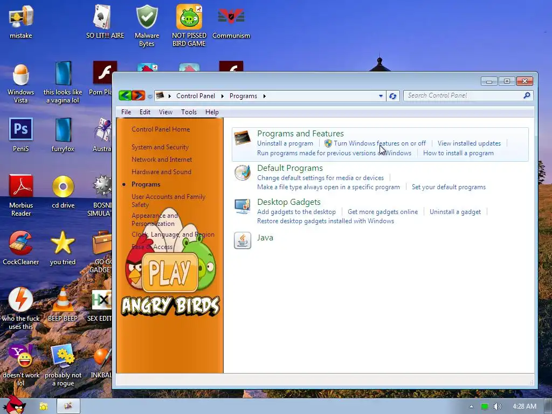Image resolution: width=552 pixels, height=414 pixels.
Task: Open the CockCleaner desktop icon
Action: pyautogui.click(x=21, y=247)
